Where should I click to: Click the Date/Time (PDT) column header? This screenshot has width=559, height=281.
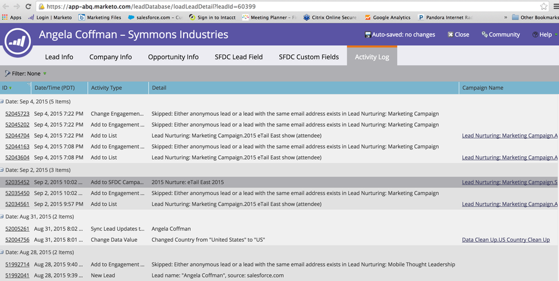pyautogui.click(x=59, y=88)
